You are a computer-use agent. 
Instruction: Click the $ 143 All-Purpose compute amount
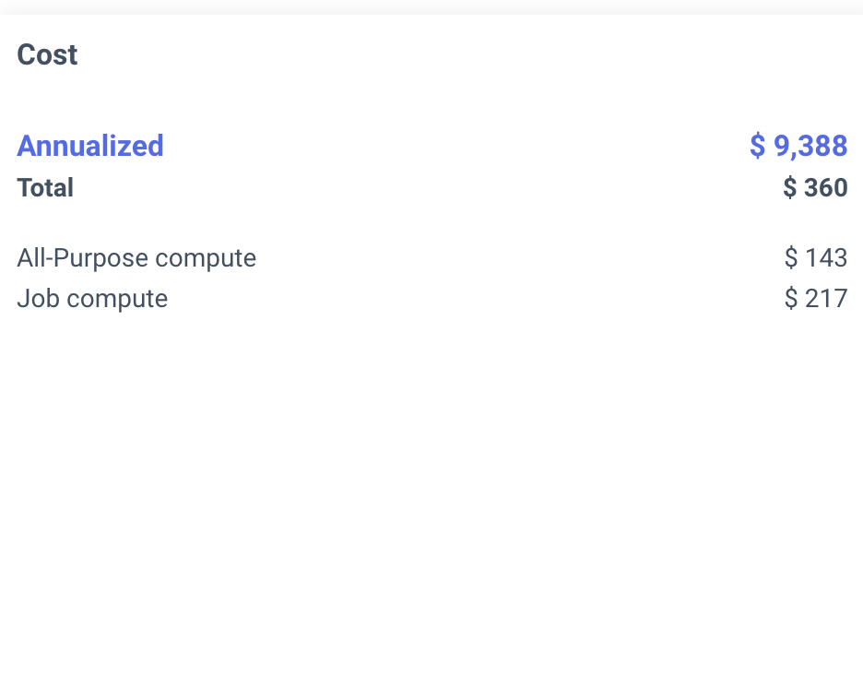pos(816,258)
